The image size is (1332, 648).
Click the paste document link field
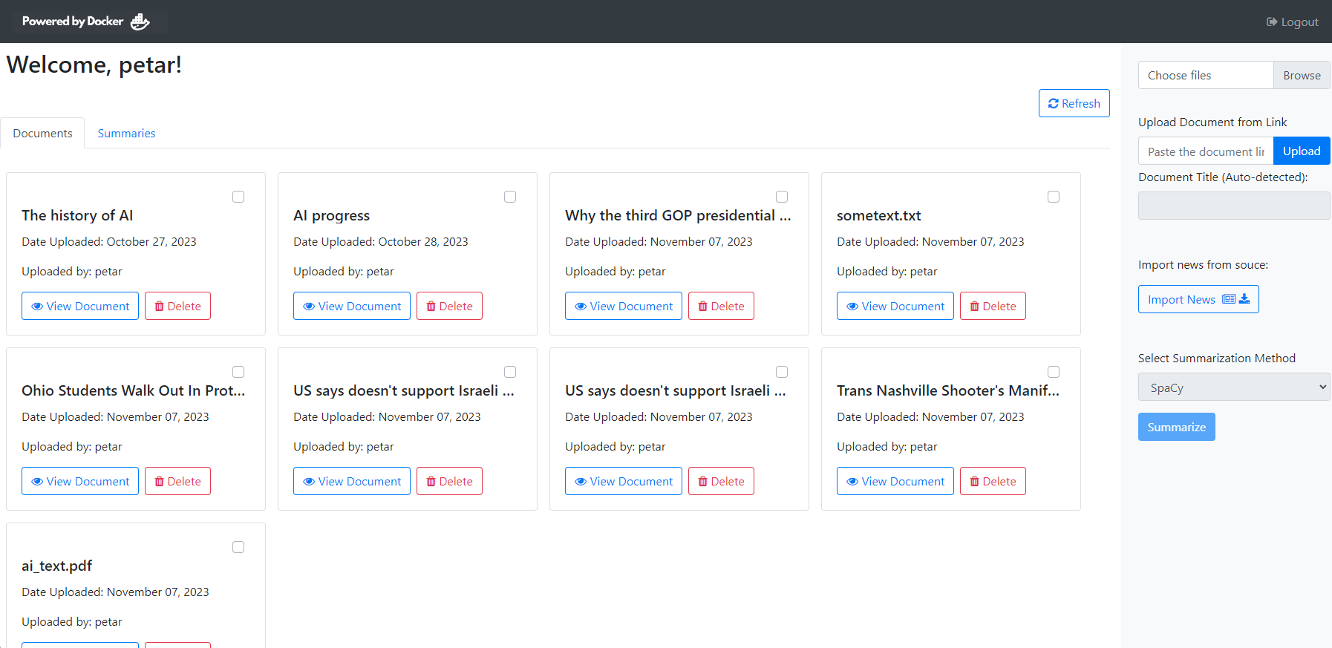(x=1205, y=151)
